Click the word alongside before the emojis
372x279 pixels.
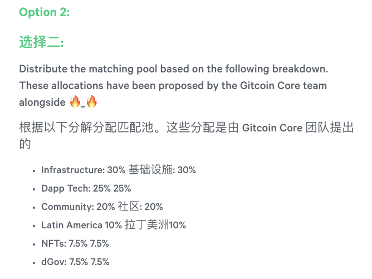coord(42,102)
